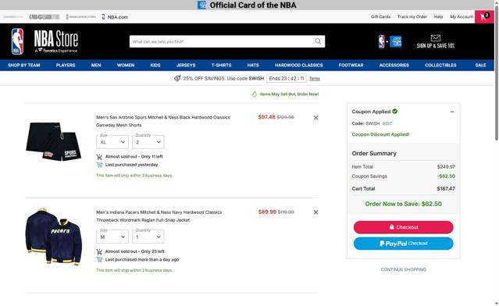The height and width of the screenshot is (306, 499).
Task: Open the NBA.com link
Action: [115, 17]
